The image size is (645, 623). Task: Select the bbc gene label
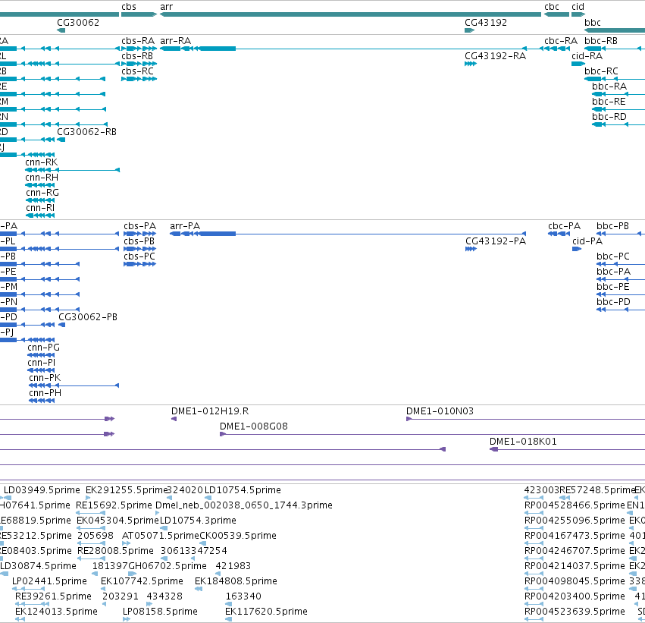tap(593, 23)
